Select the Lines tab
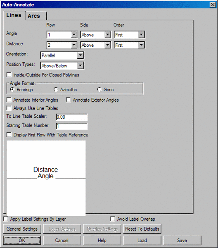The height and width of the screenshot is (248, 218). coord(14,15)
